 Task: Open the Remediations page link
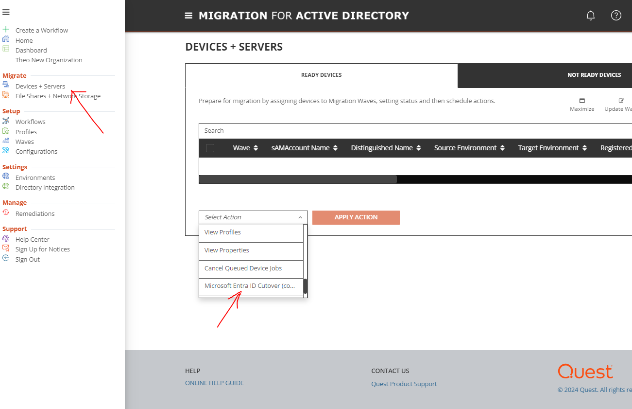click(35, 214)
